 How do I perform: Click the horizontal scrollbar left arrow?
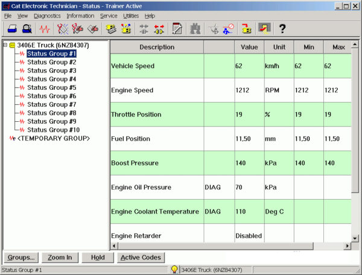point(114,246)
